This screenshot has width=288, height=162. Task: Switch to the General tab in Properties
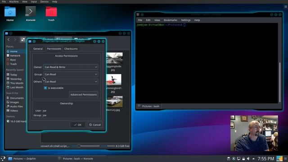[38, 49]
